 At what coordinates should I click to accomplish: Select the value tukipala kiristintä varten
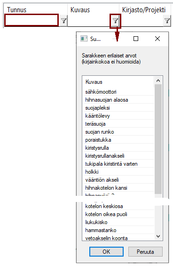[x=118, y=164]
